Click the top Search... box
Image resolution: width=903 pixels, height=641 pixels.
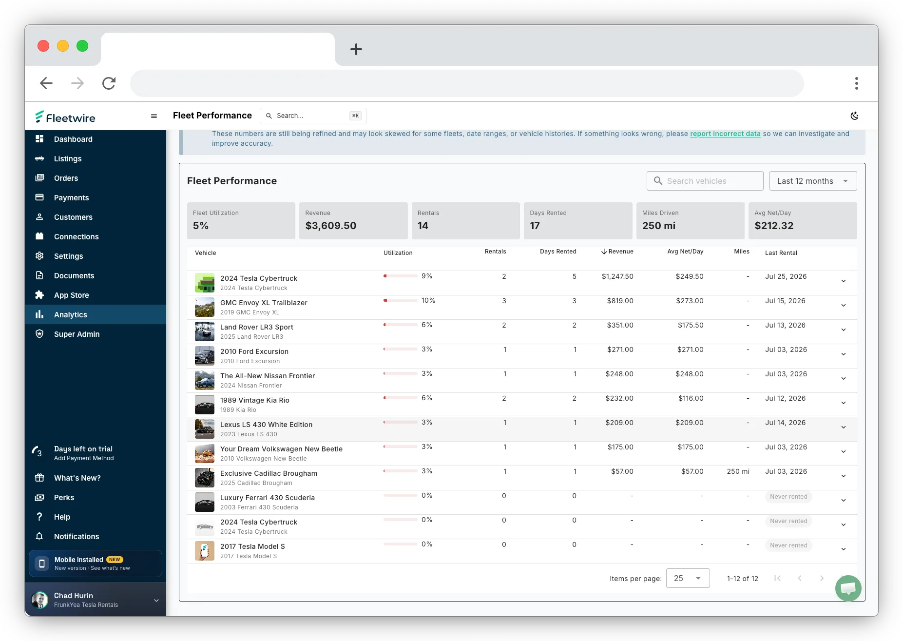313,116
